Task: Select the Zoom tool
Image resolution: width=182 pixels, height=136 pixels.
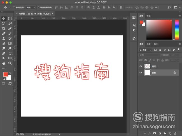Action: [10, 63]
